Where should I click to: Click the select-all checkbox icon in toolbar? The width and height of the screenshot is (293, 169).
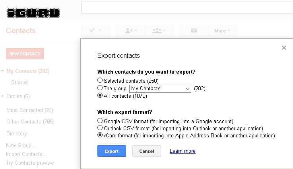click(95, 30)
